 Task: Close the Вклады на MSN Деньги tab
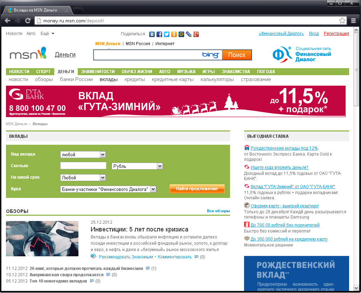click(x=66, y=10)
